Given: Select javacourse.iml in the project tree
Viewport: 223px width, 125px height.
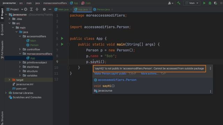Looking at the screenshot, I should pos(25,84).
